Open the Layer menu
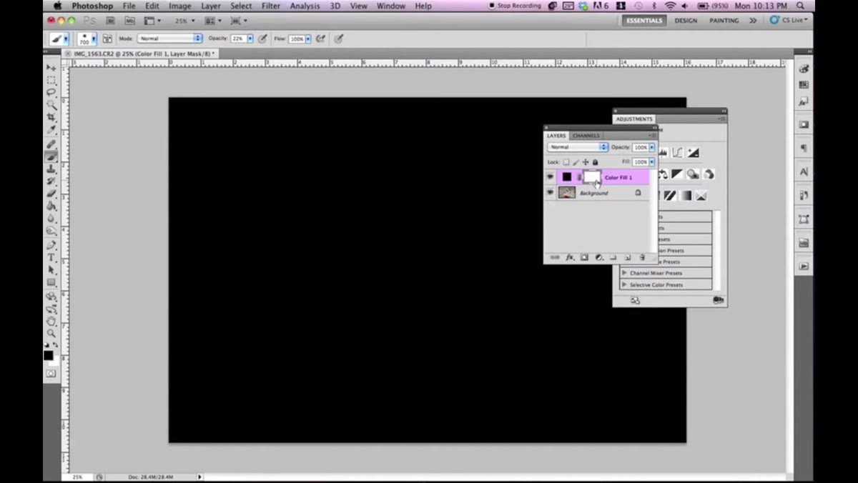Screen dimensions: 858x483 [x=211, y=6]
